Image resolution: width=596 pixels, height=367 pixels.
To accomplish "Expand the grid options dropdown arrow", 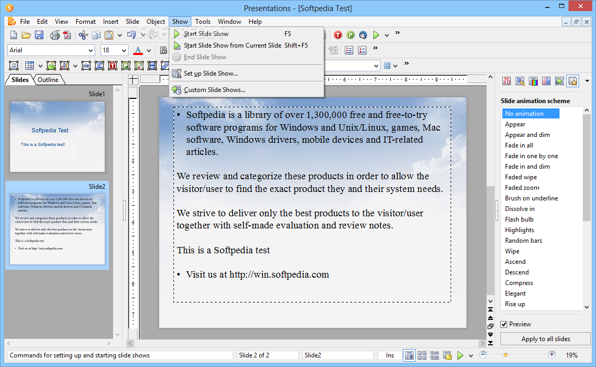I will 396,66.
